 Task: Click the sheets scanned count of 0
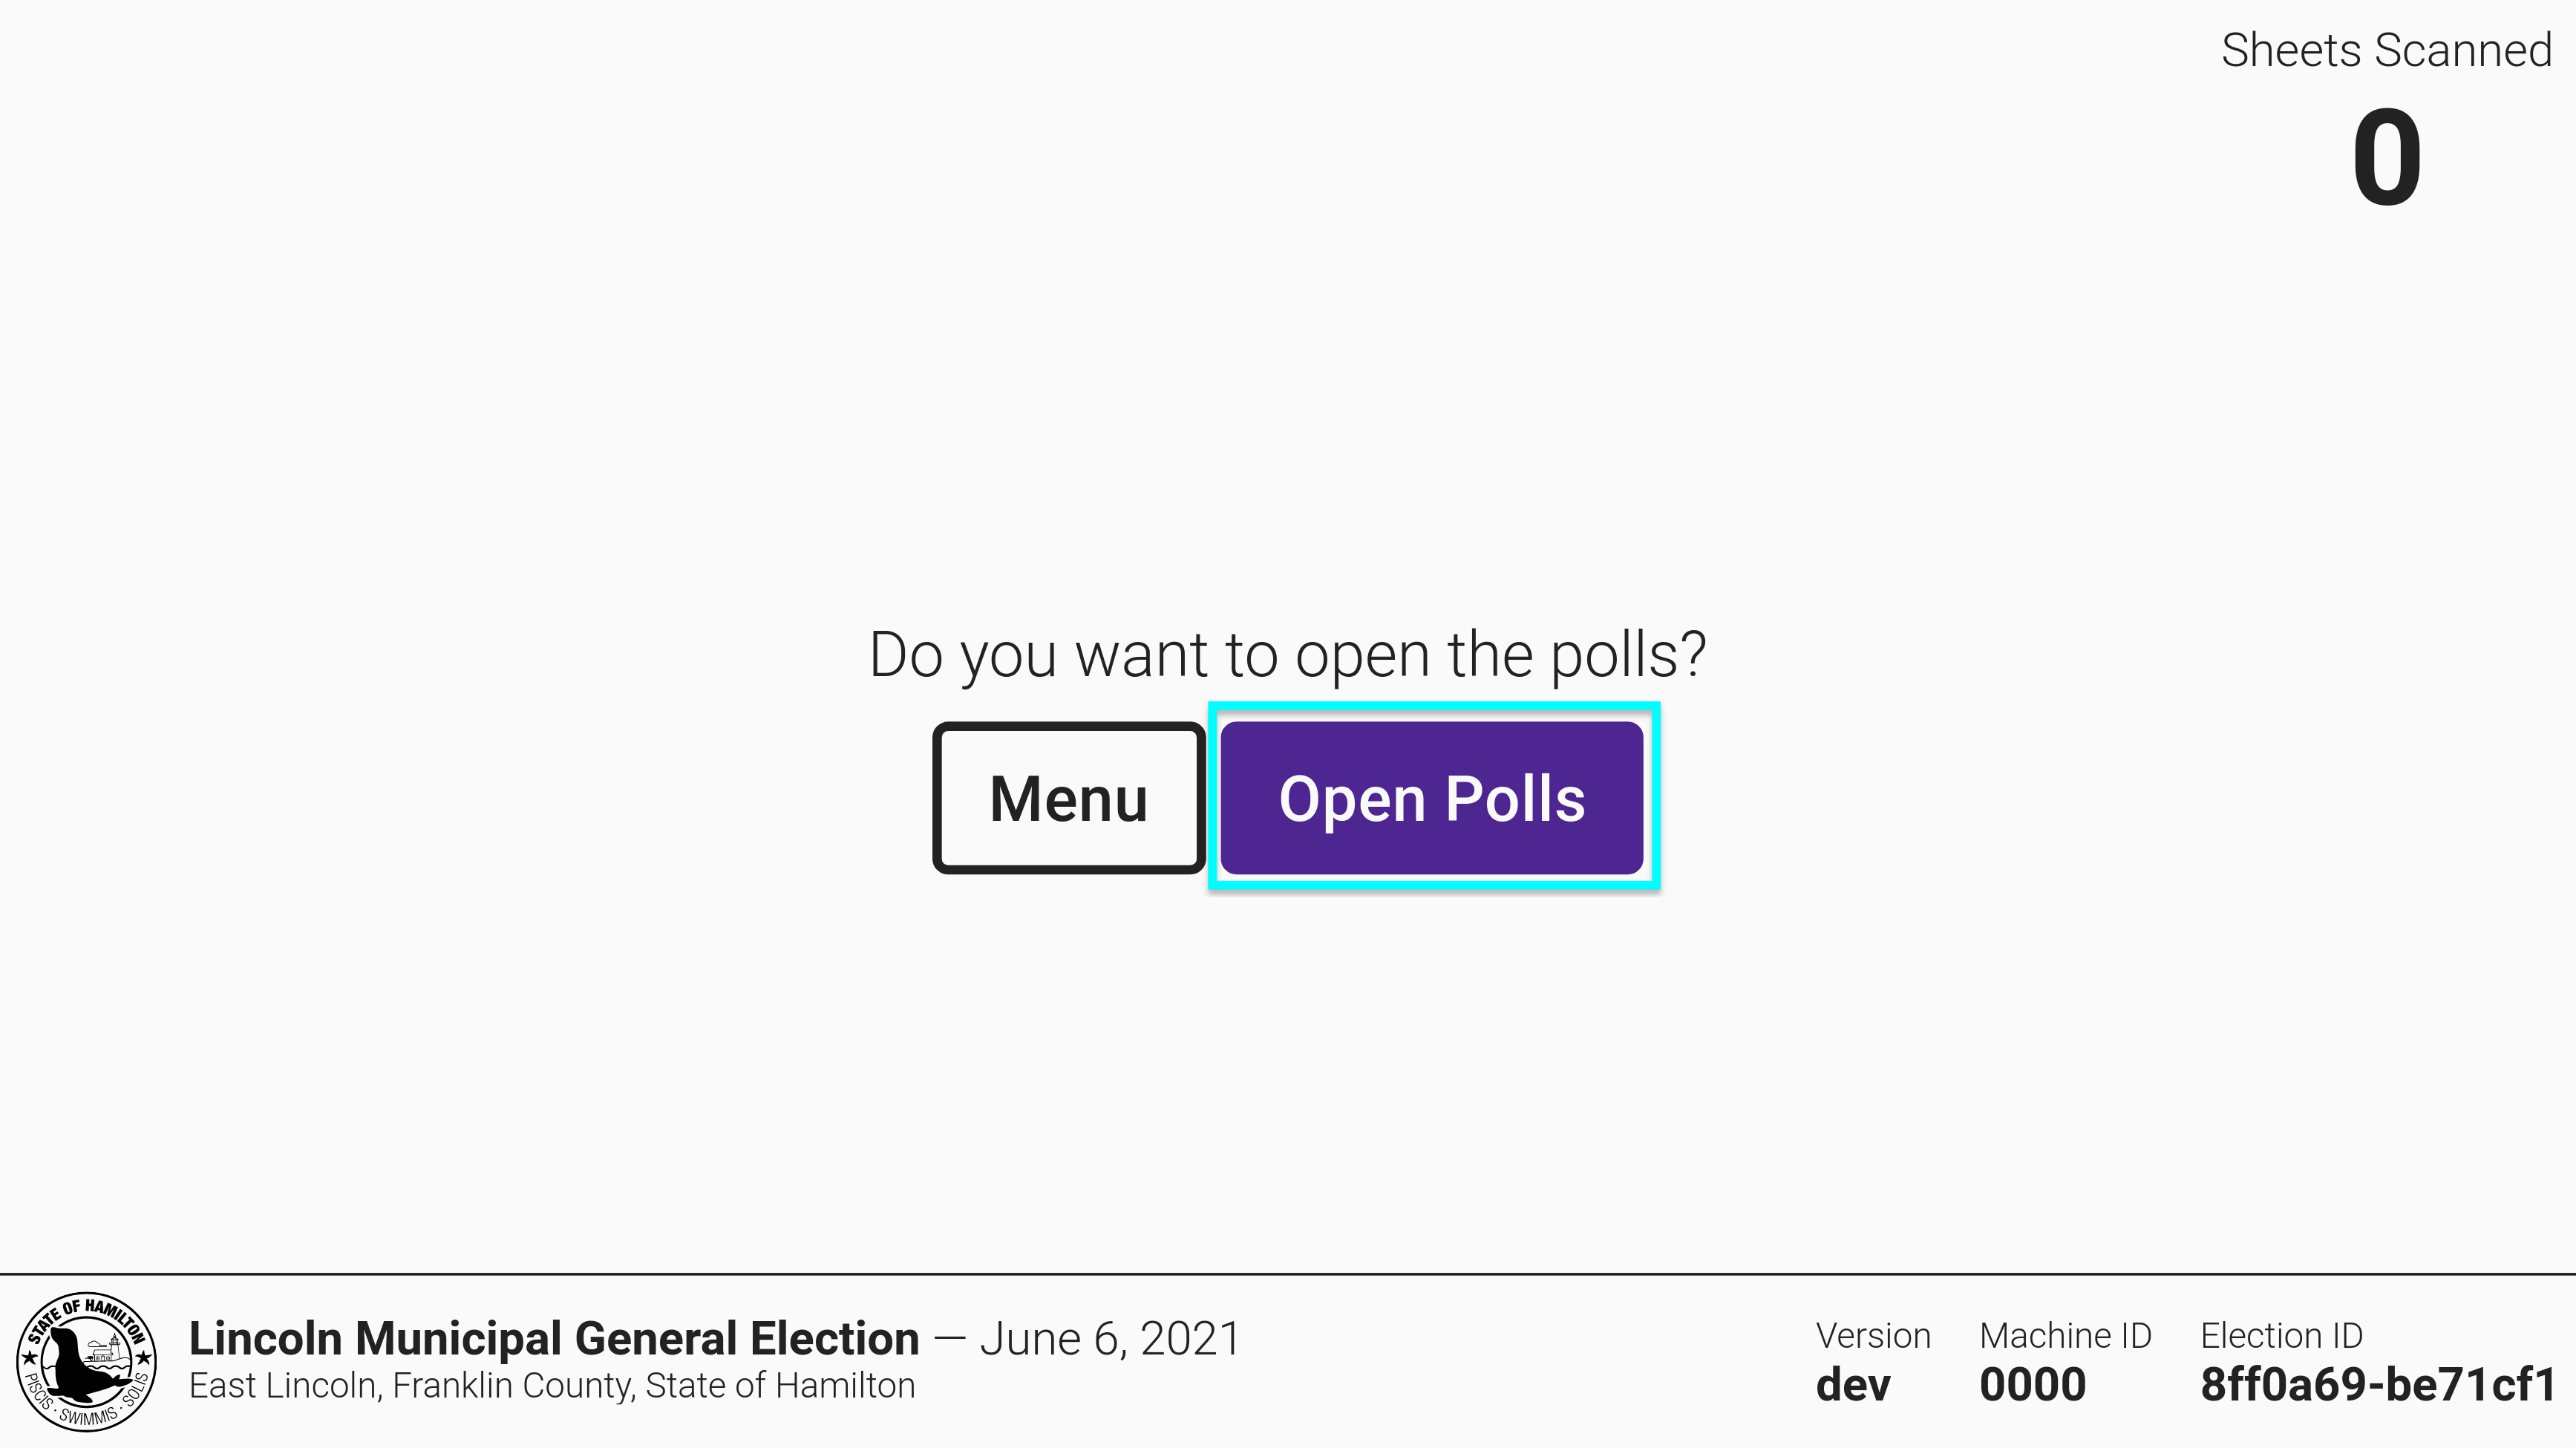(2386, 158)
